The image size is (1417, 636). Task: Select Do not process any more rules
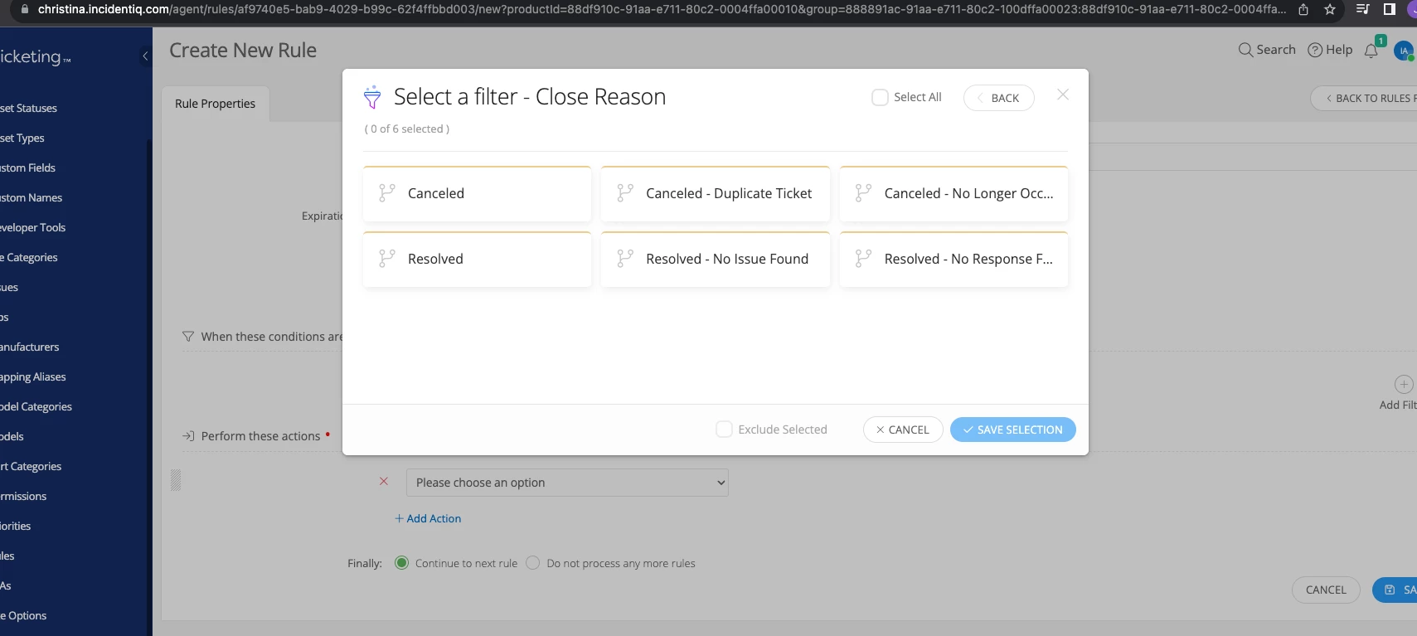[x=533, y=563]
